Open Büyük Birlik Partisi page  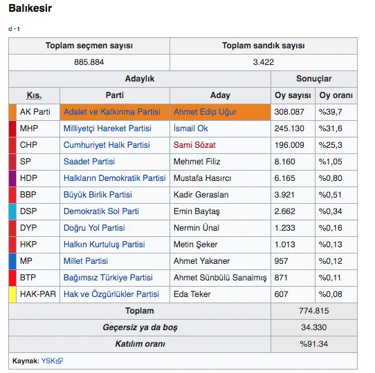(98, 195)
